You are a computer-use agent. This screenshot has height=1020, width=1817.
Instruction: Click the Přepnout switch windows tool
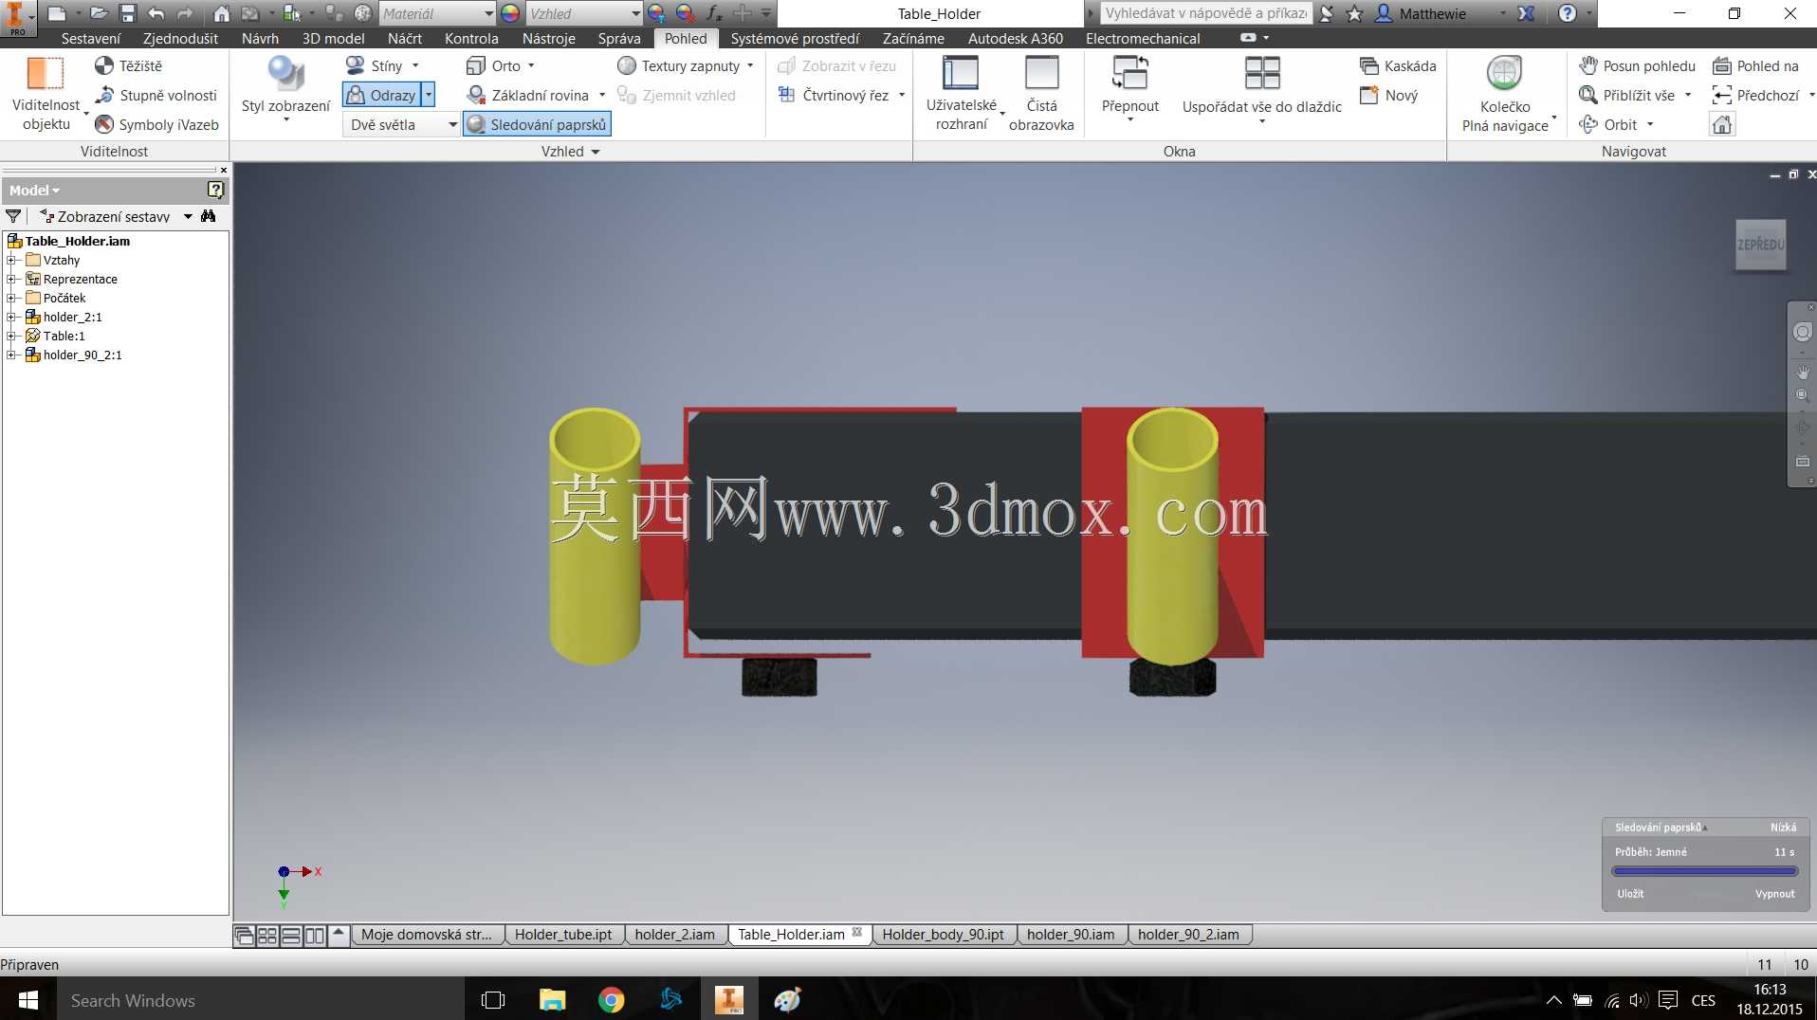pyautogui.click(x=1130, y=89)
